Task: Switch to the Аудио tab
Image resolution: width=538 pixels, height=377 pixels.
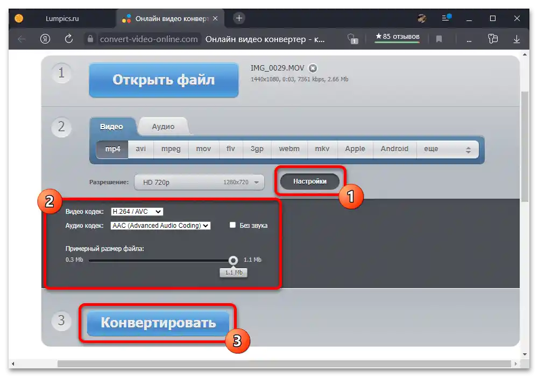Action: pyautogui.click(x=163, y=127)
